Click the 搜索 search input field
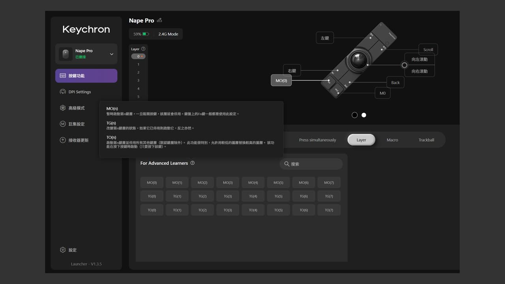The width and height of the screenshot is (505, 284). 311,164
